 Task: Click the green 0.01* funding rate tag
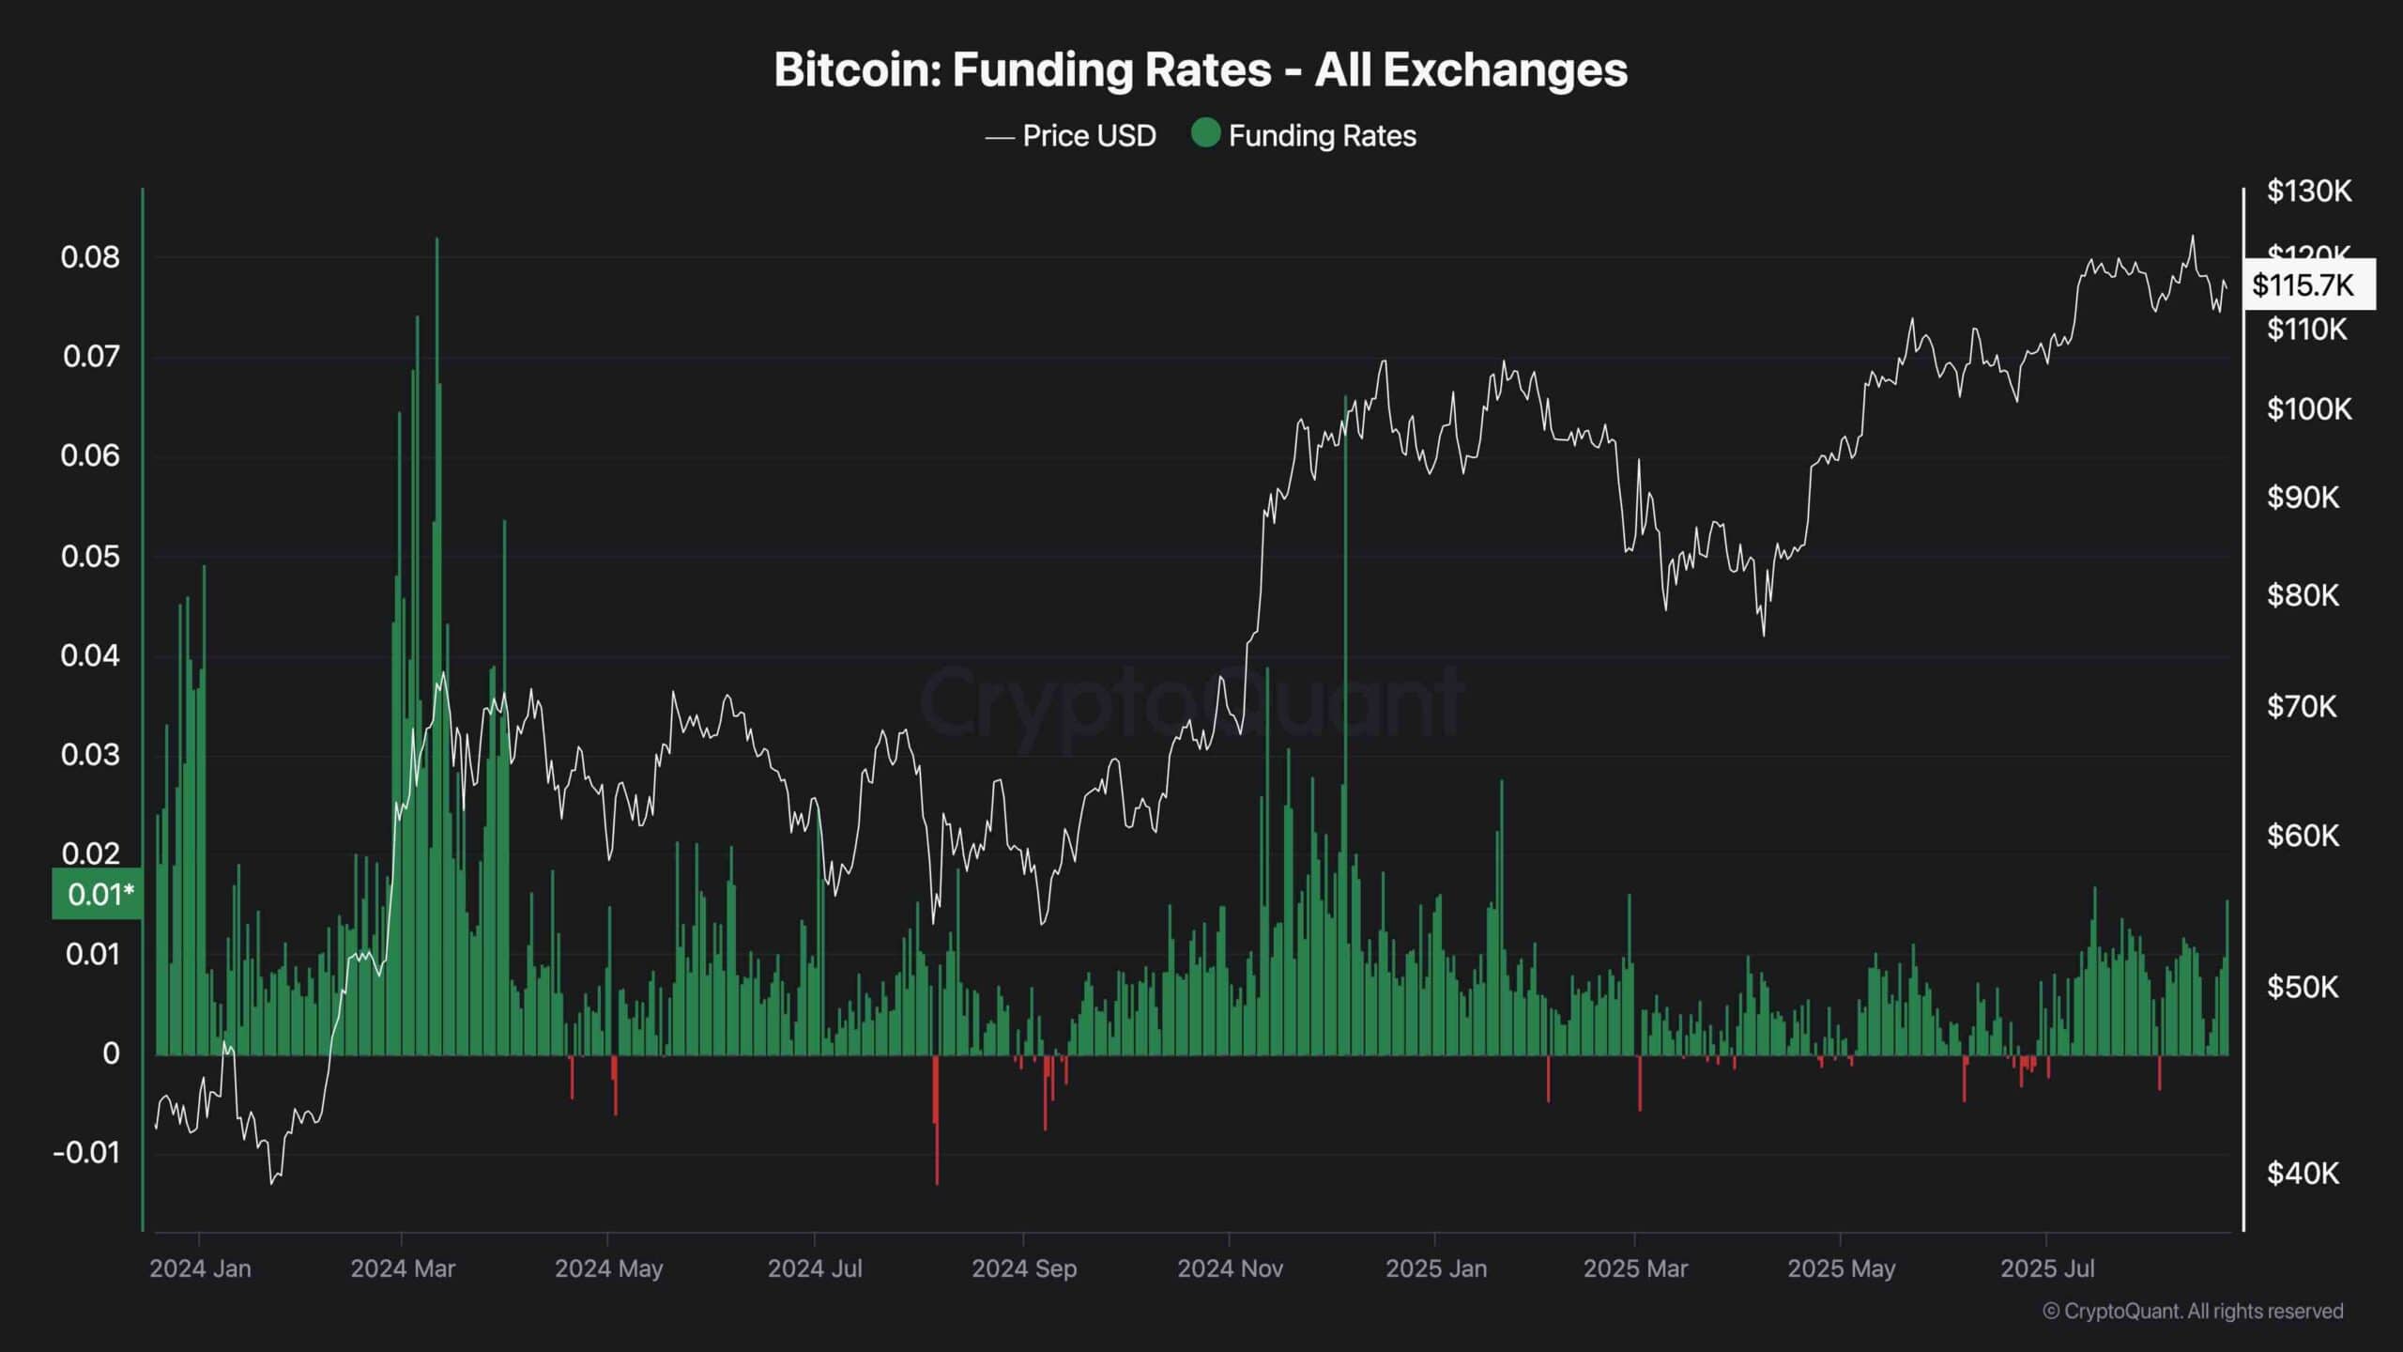(99, 895)
